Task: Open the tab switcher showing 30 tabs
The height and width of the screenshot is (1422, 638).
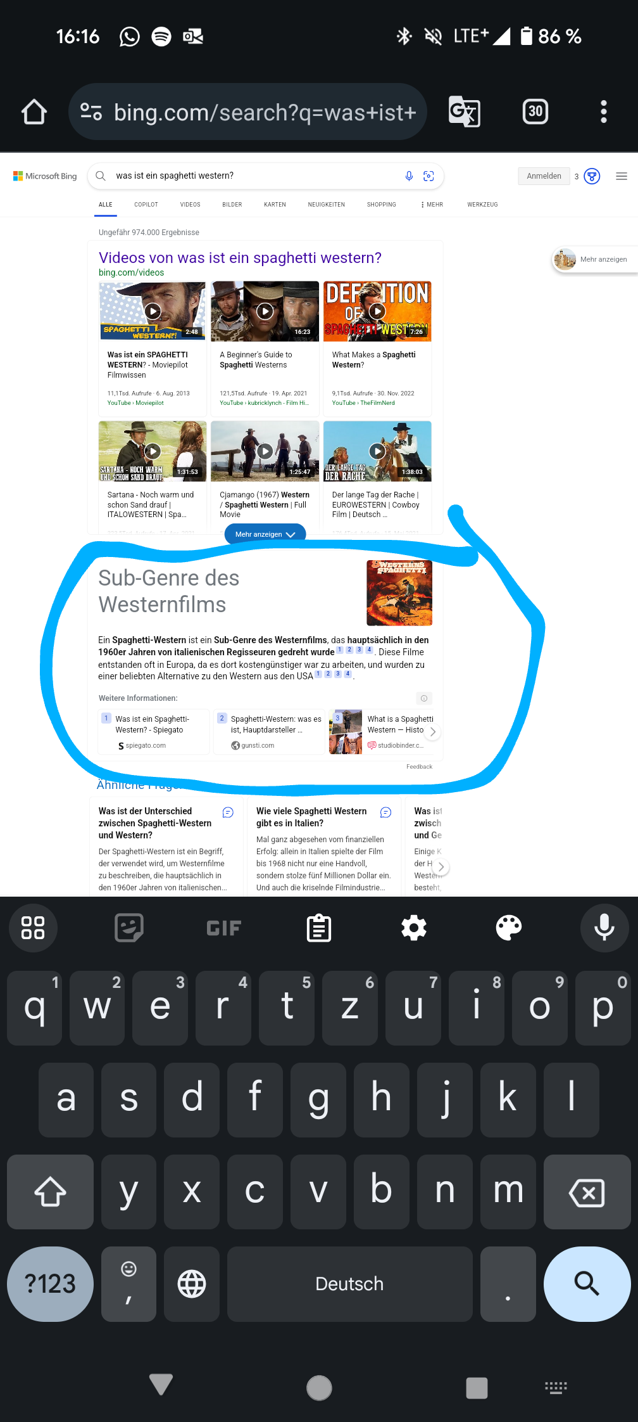Action: pos(535,112)
